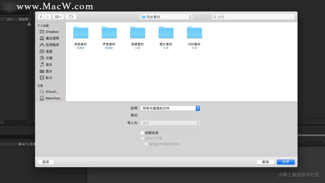This screenshot has height=183, width=325.
Task: Click the 个人收藏 sidebar heading
Action: click(x=43, y=26)
